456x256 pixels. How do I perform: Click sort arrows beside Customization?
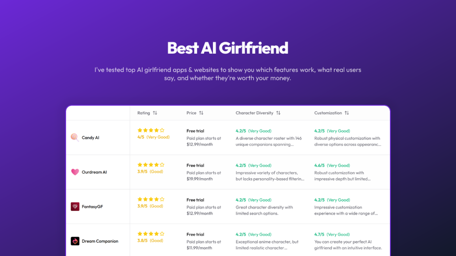[347, 113]
